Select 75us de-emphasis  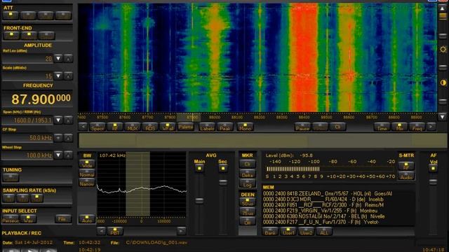pyautogui.click(x=248, y=211)
